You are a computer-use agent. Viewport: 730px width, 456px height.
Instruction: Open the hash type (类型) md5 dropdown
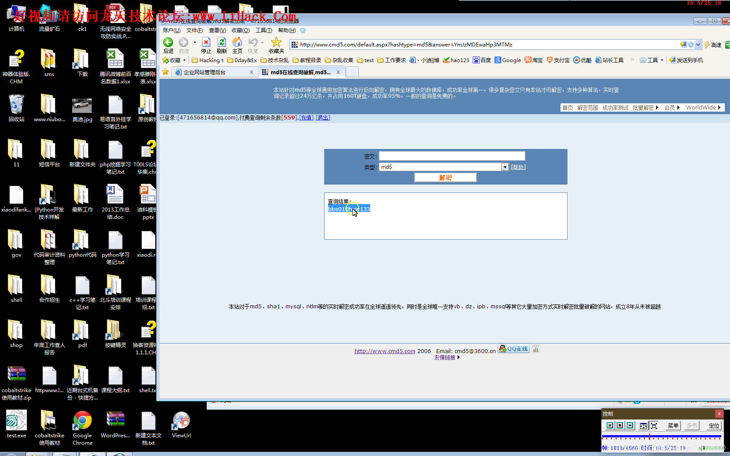[x=505, y=167]
